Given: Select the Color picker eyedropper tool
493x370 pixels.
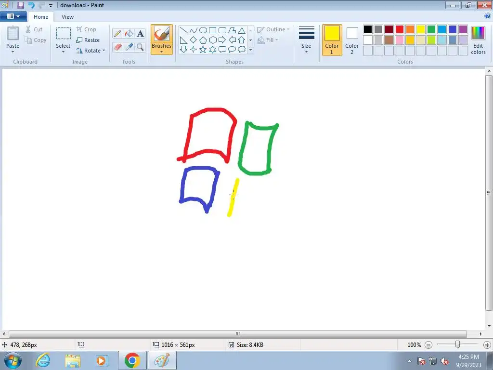Looking at the screenshot, I should tap(129, 47).
